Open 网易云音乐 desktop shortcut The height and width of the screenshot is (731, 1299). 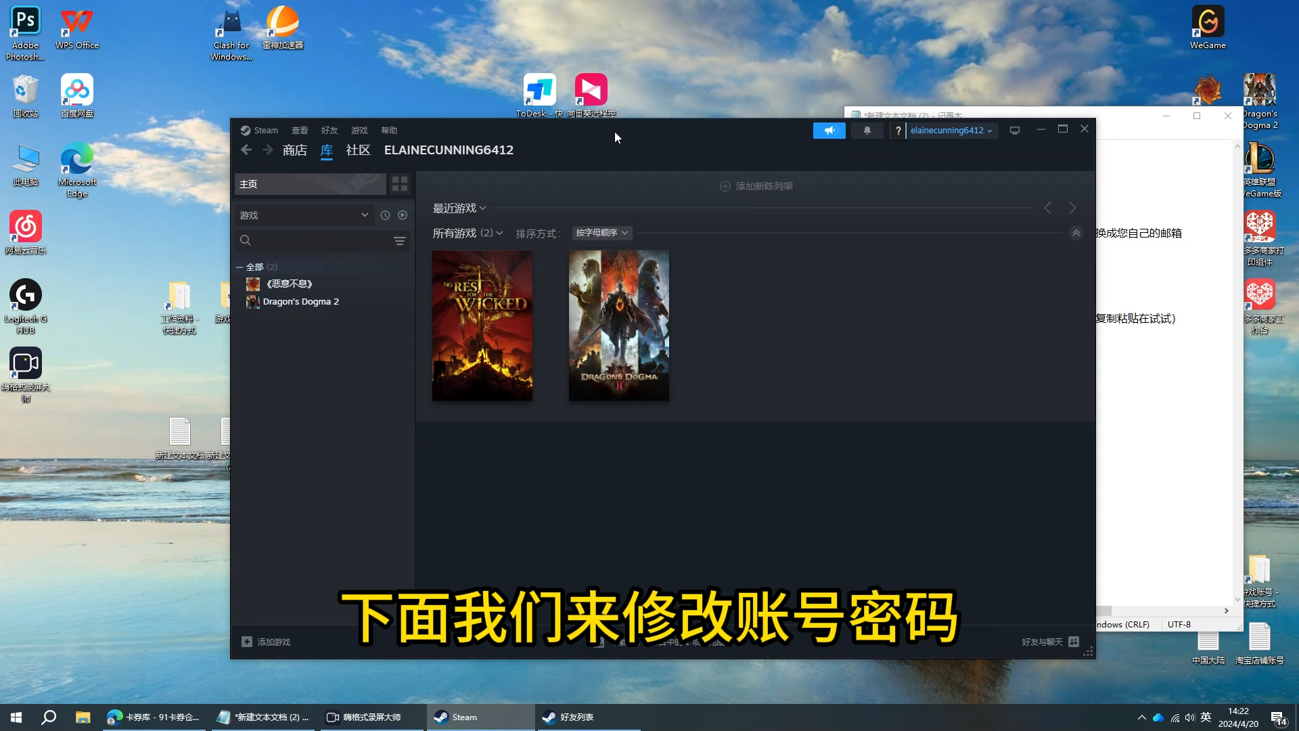pos(26,233)
